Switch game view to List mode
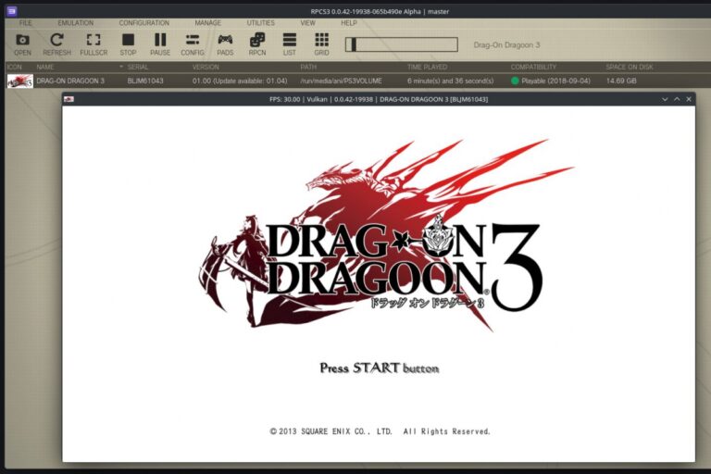This screenshot has width=711, height=474. (289, 44)
